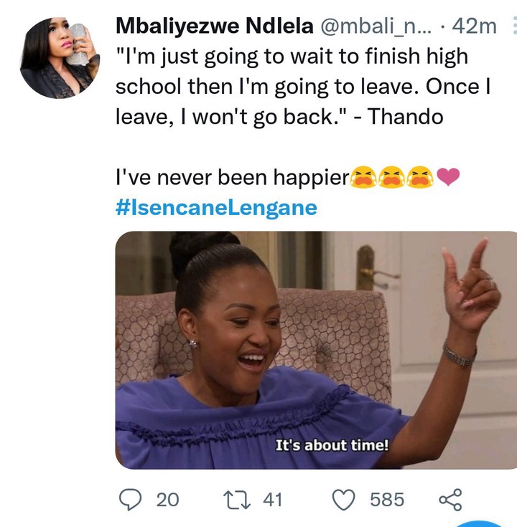Open the @mbali_n... handle
This screenshot has width=517, height=527.
point(376,27)
